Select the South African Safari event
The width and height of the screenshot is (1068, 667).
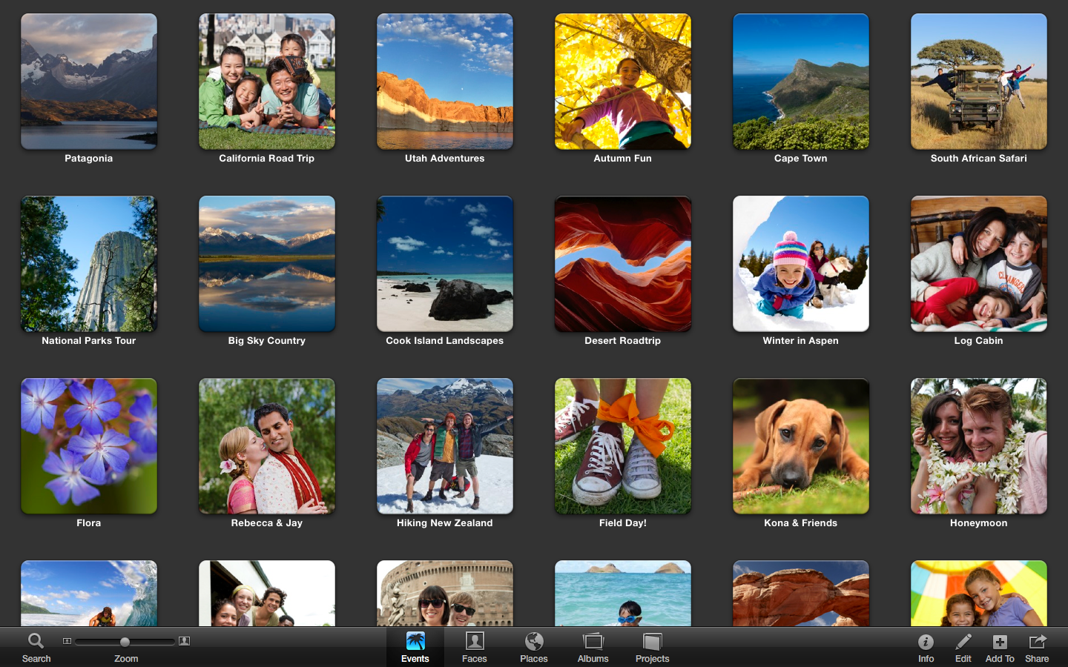point(979,82)
